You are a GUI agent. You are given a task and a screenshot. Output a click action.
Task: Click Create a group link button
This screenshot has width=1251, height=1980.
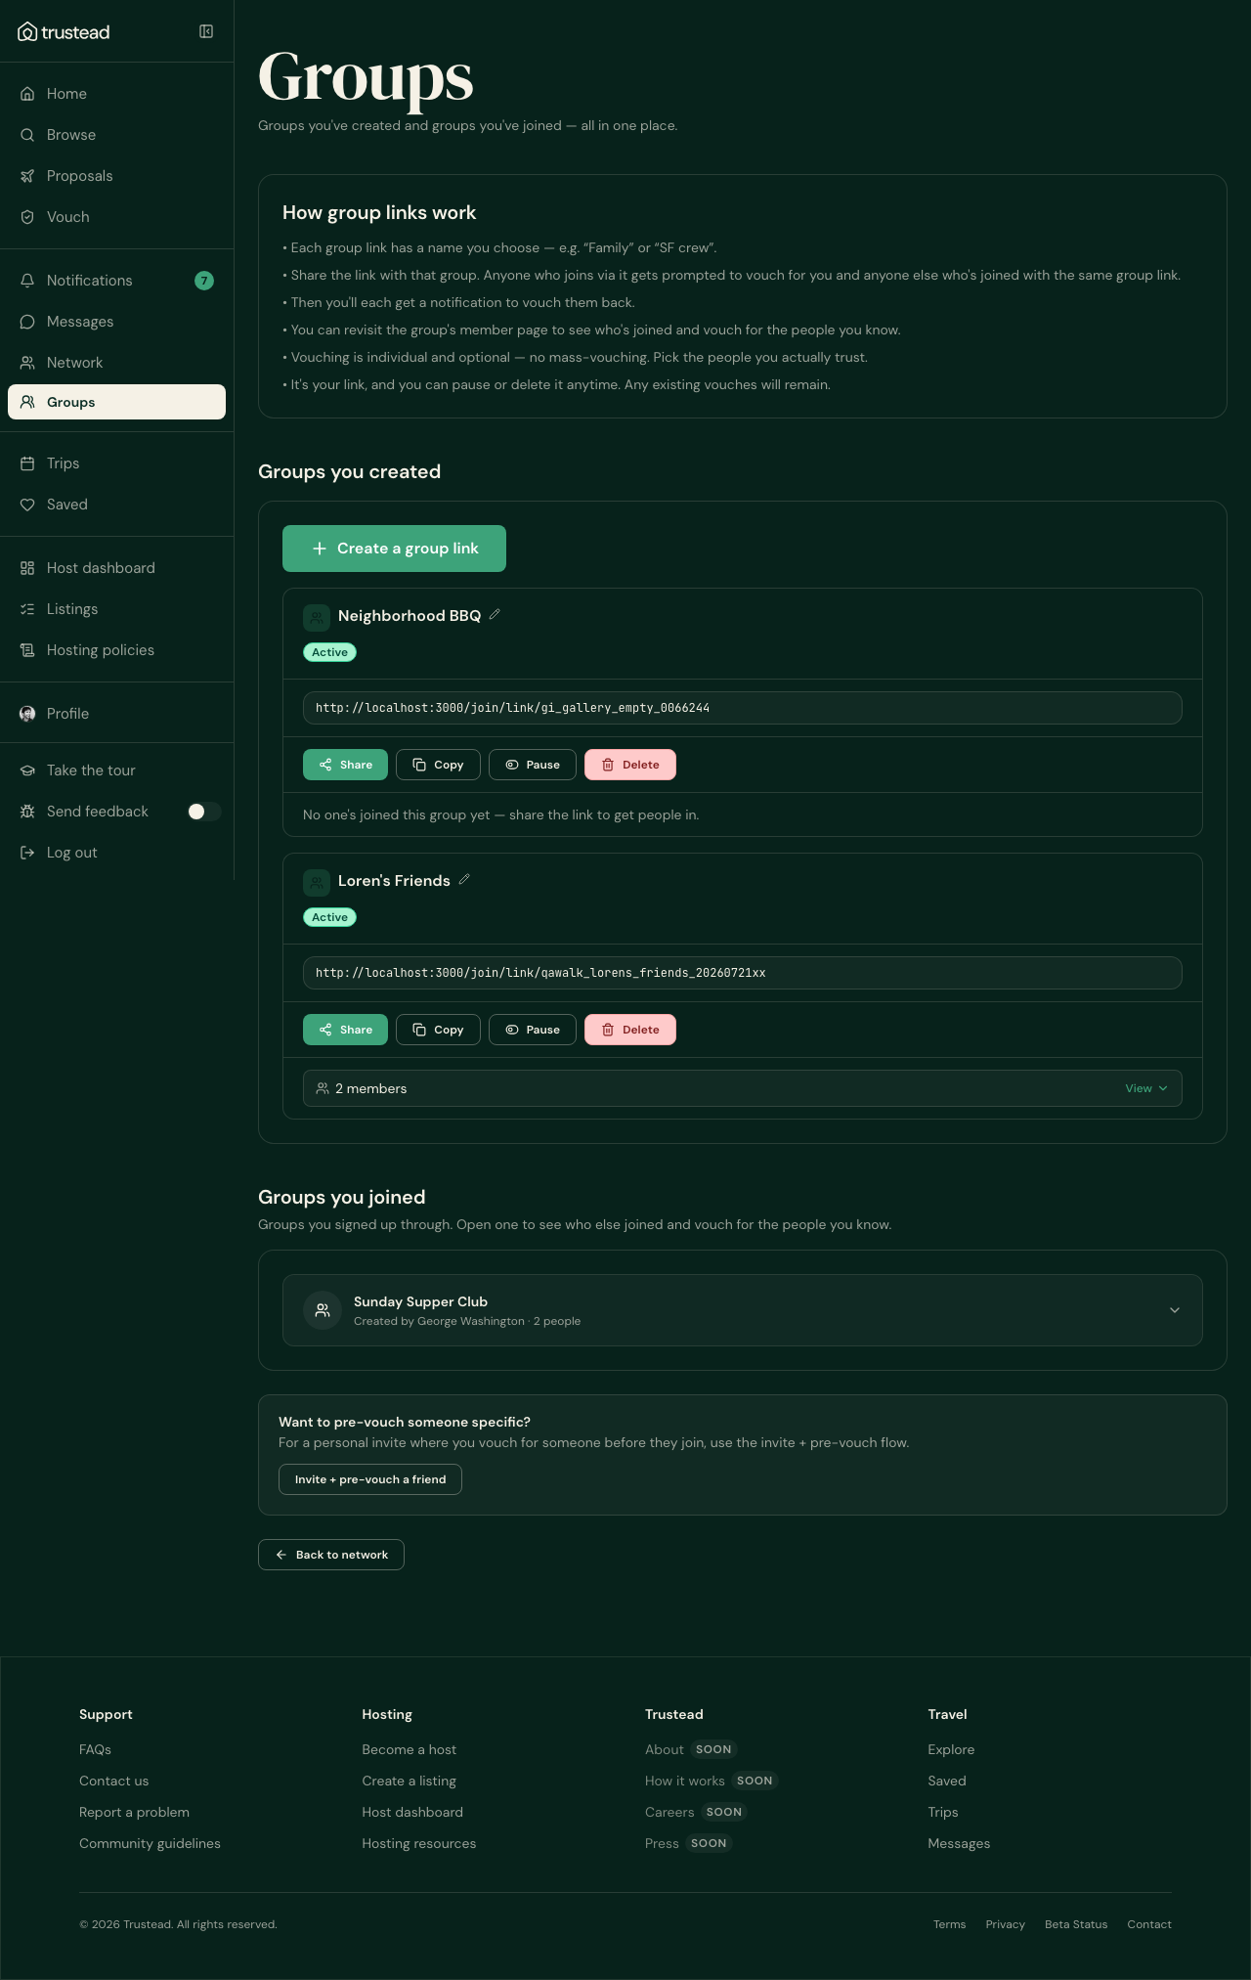394,549
